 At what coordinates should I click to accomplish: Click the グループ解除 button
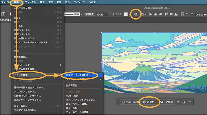point(166,102)
